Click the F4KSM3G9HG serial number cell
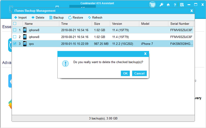Screen dimensions: 206x128 pos(182,44)
